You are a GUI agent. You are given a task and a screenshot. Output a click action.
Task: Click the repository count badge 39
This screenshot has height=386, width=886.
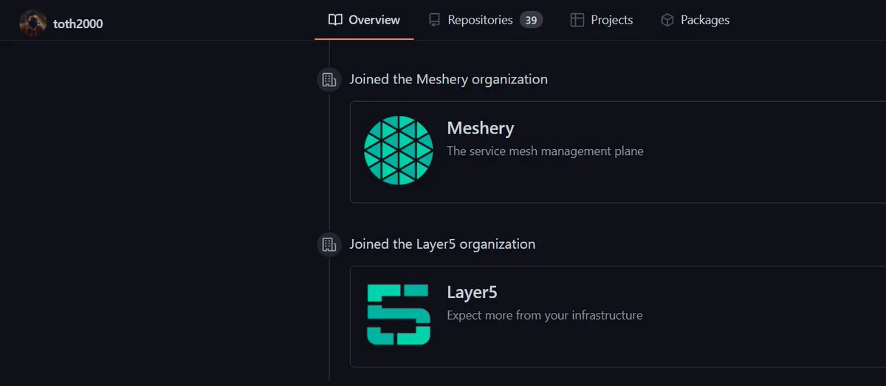pyautogui.click(x=531, y=20)
